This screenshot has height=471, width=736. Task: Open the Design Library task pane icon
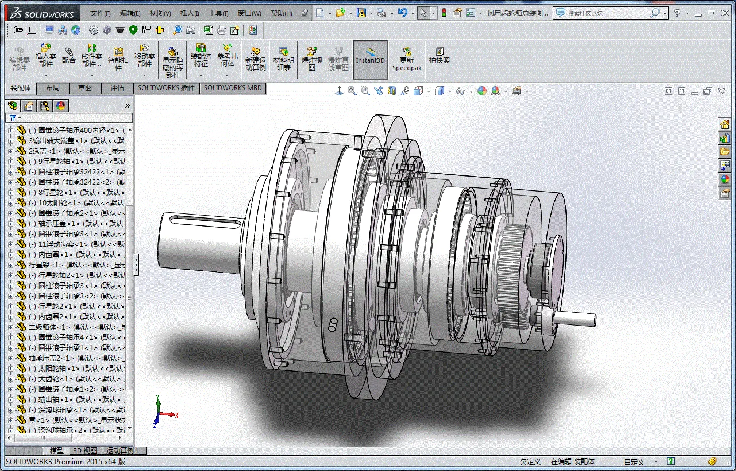[725, 138]
